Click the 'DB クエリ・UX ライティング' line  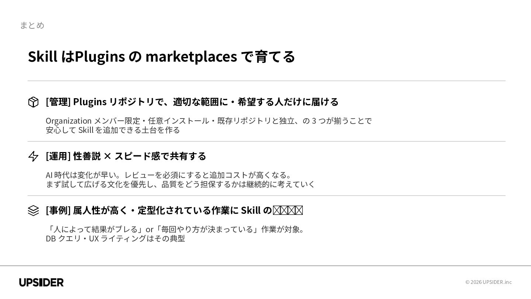(115, 238)
